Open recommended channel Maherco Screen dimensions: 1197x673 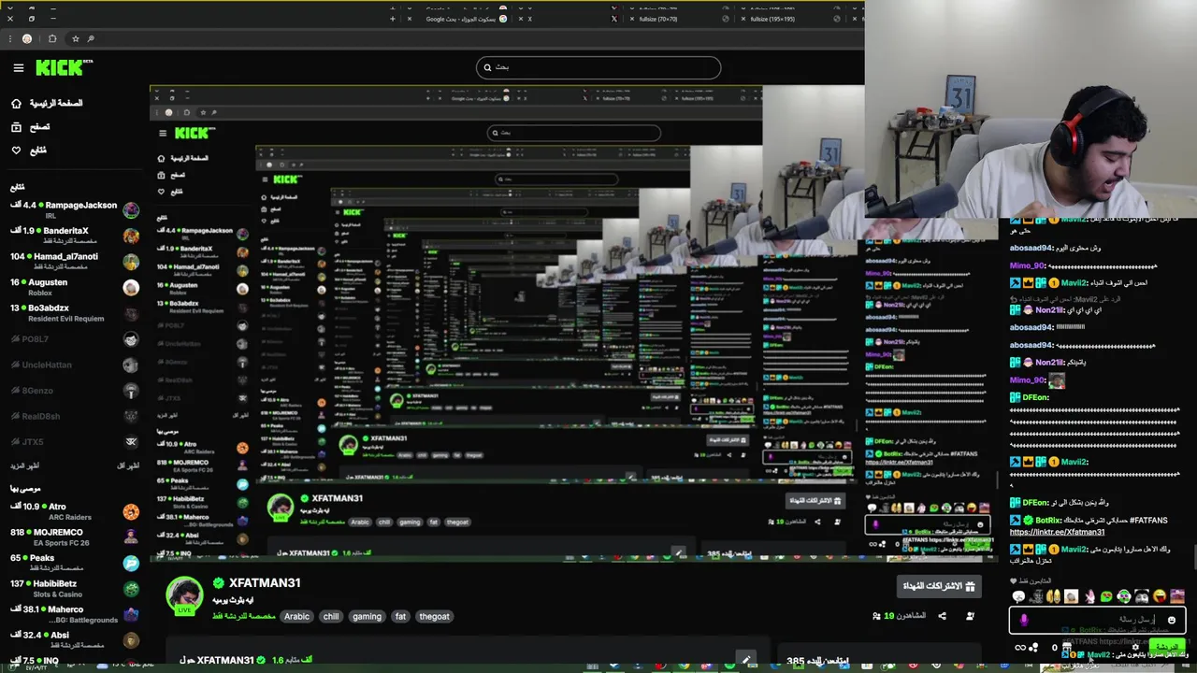[x=73, y=614]
